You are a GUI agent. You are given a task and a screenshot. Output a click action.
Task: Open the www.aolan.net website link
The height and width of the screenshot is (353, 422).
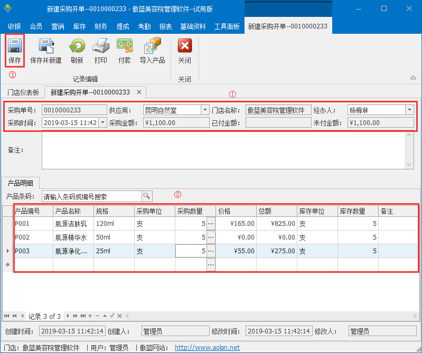point(207,348)
